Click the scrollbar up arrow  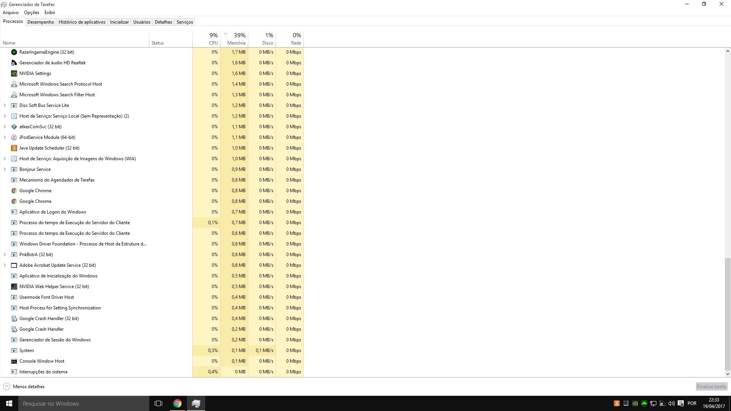[x=728, y=51]
